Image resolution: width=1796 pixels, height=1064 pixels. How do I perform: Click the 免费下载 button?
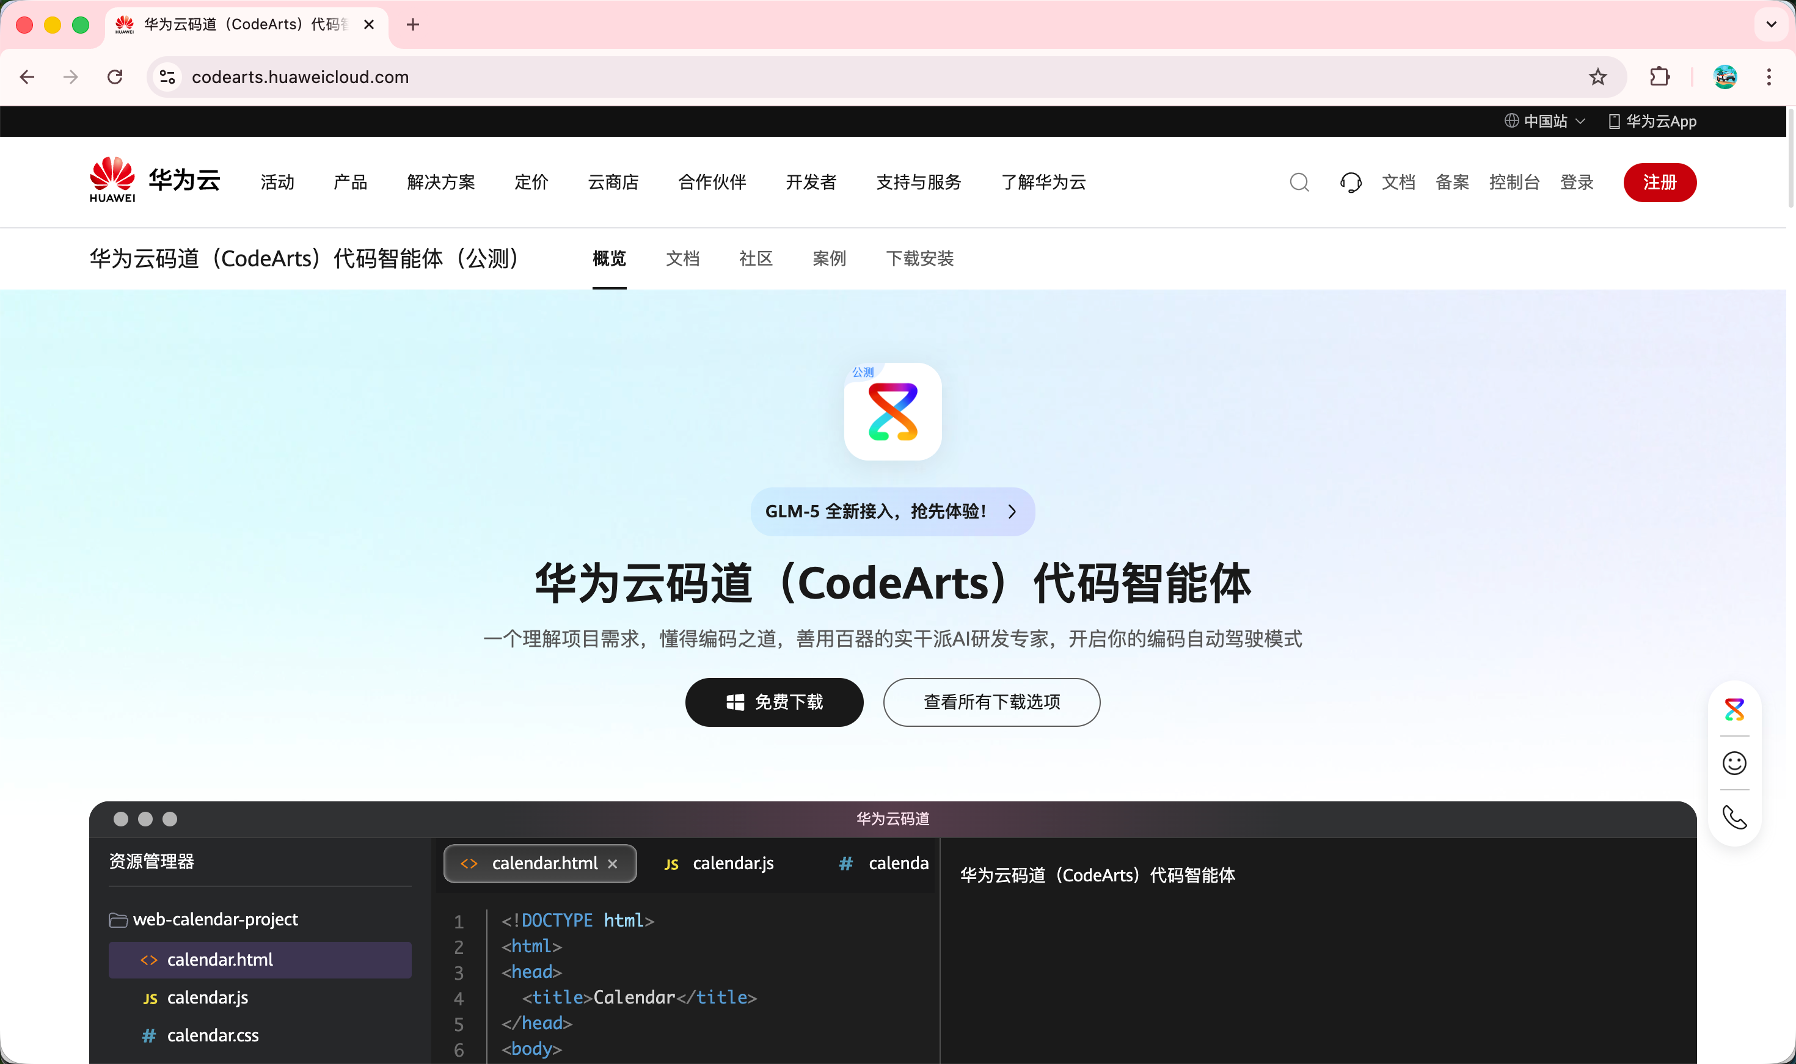click(773, 702)
